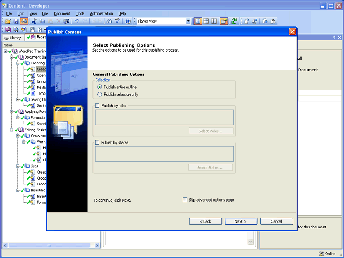Viewport: 344px width, 258px height.
Task: Click the Online status bar indicator
Action: tap(327, 254)
